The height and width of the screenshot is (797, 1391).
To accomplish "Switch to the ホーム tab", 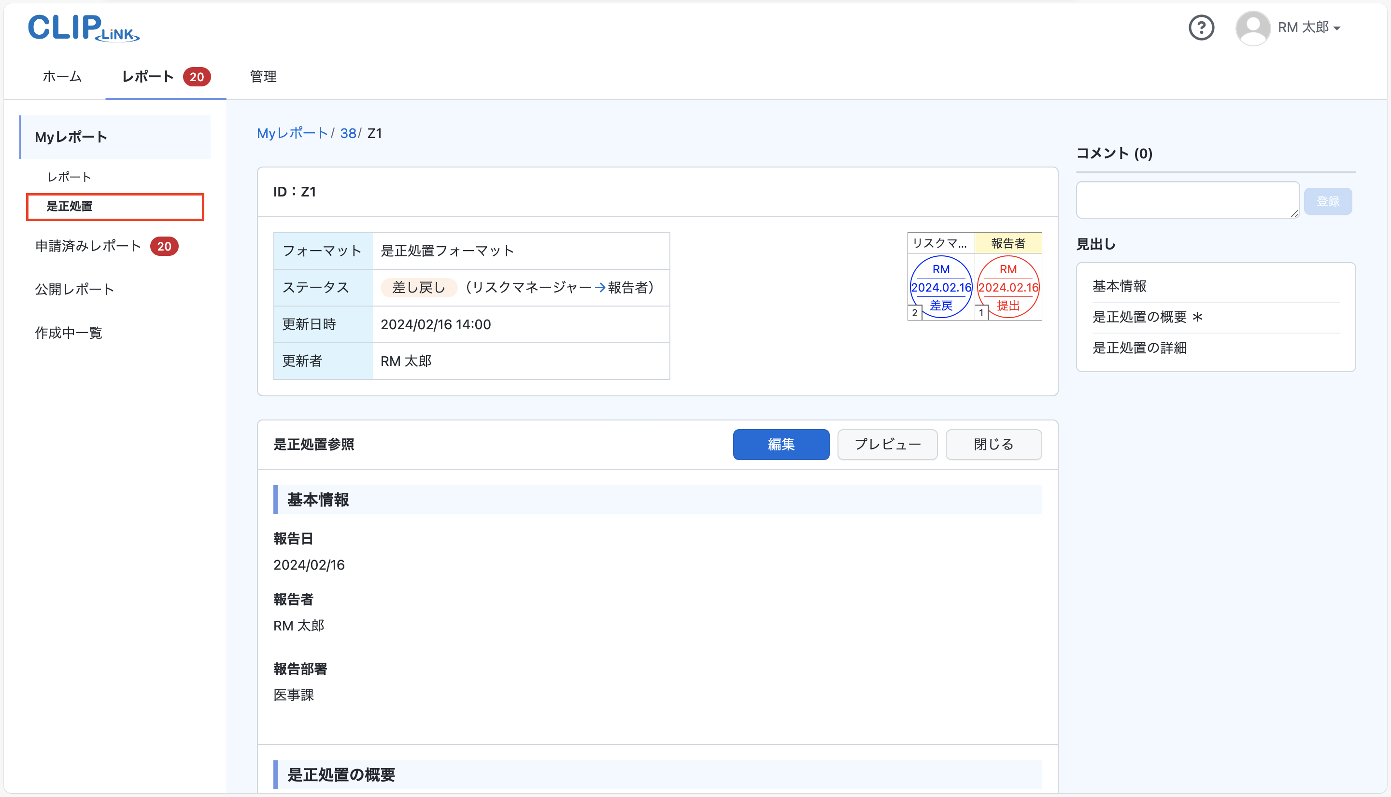I will click(x=61, y=77).
